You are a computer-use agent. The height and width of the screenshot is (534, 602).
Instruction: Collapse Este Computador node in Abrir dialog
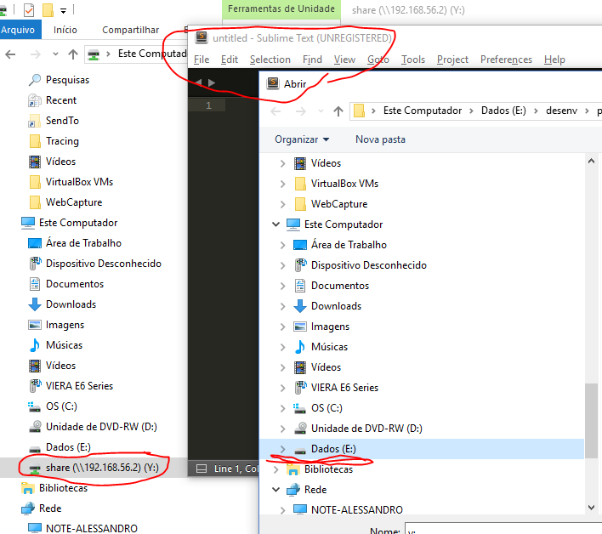275,224
